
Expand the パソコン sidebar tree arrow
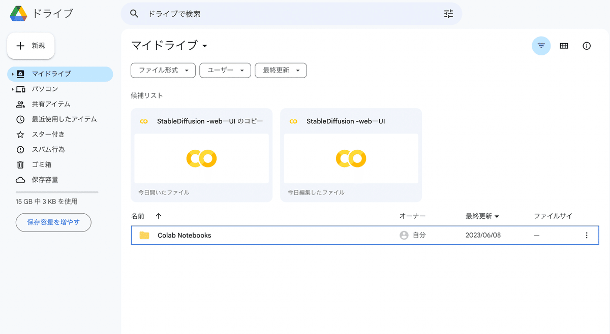[13, 89]
